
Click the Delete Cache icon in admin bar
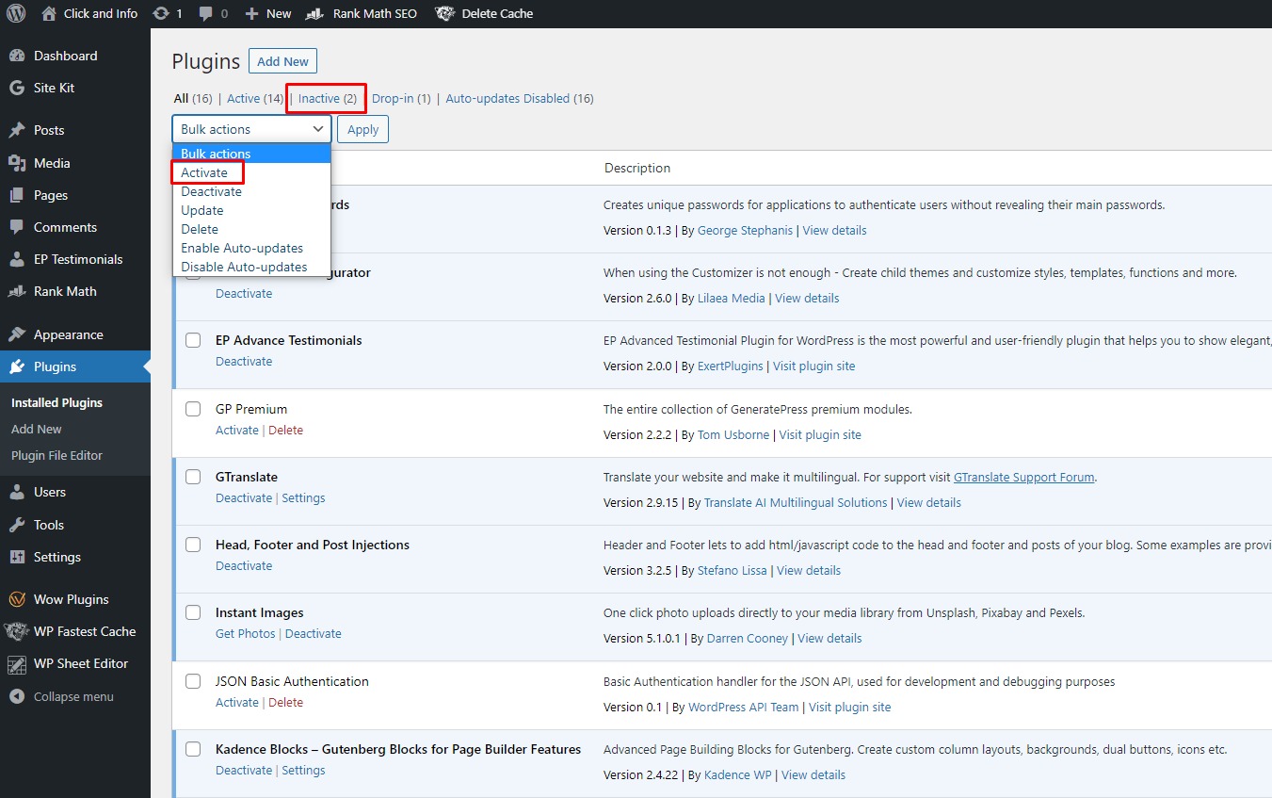(445, 13)
